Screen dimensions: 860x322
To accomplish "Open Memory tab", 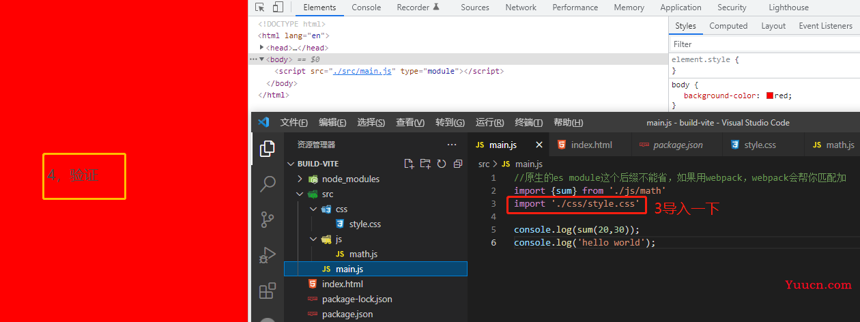I will pyautogui.click(x=629, y=8).
